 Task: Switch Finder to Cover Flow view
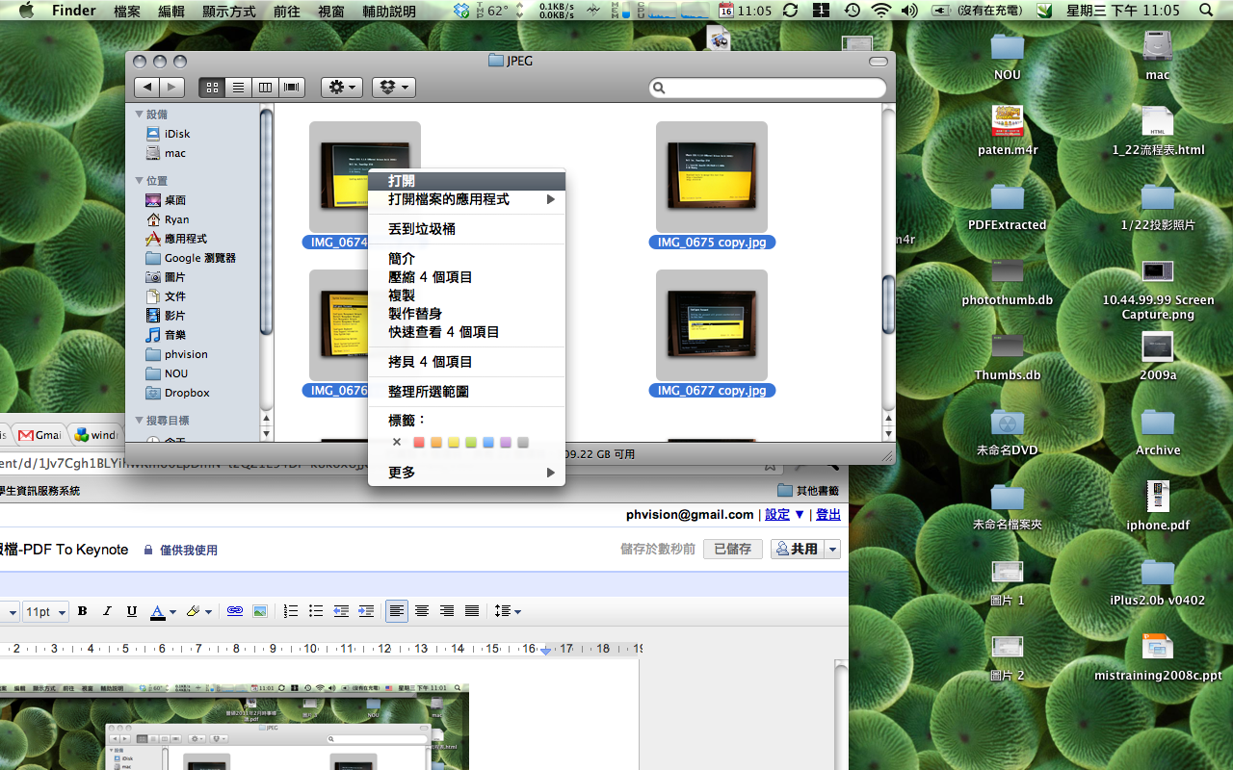click(292, 88)
